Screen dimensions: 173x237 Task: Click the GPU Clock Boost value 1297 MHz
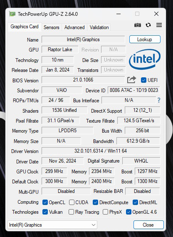(x=148, y=171)
